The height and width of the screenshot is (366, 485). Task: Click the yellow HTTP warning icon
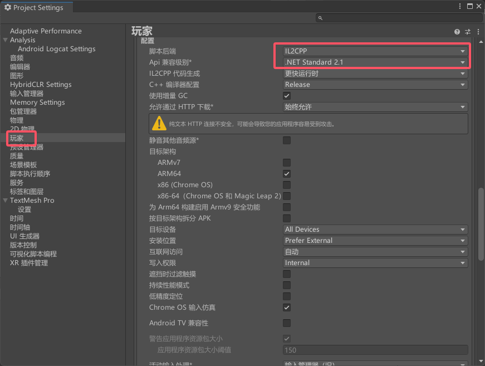pyautogui.click(x=159, y=124)
